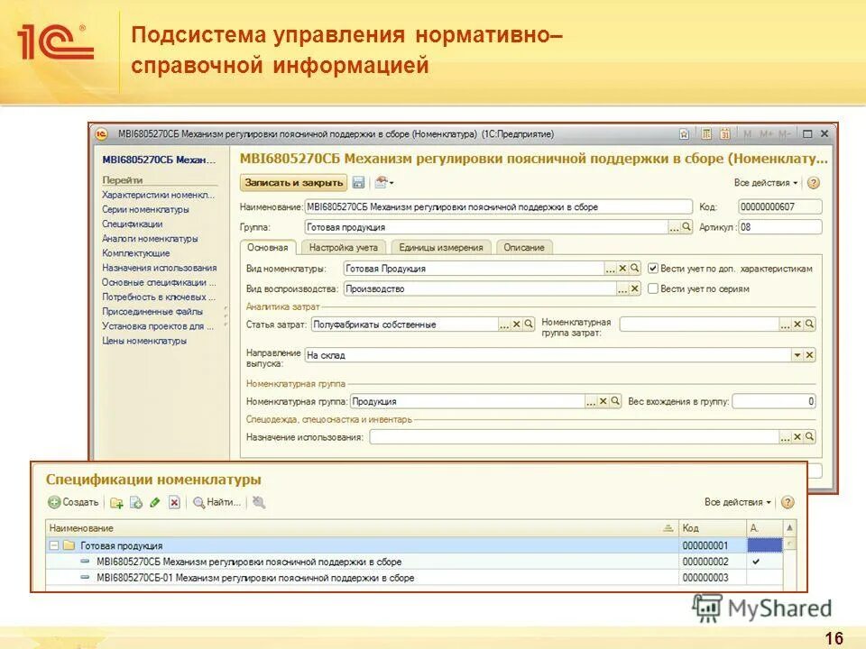Open Присоединенные файлы link in sidebar
Viewport: 866px width, 649px height.
coord(152,312)
